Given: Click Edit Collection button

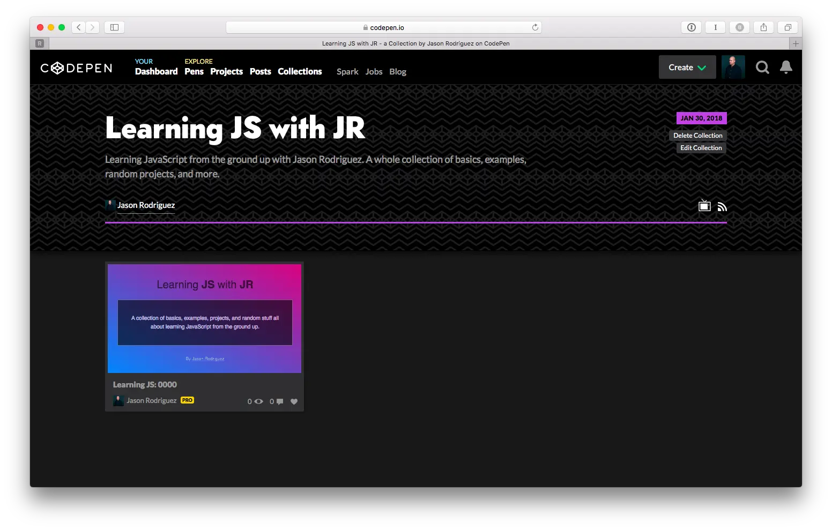Looking at the screenshot, I should [x=701, y=148].
